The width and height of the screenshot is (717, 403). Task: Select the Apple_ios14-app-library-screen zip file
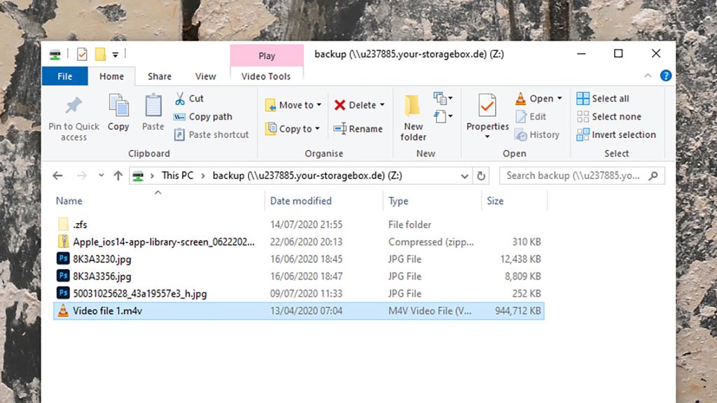pyautogui.click(x=298, y=241)
